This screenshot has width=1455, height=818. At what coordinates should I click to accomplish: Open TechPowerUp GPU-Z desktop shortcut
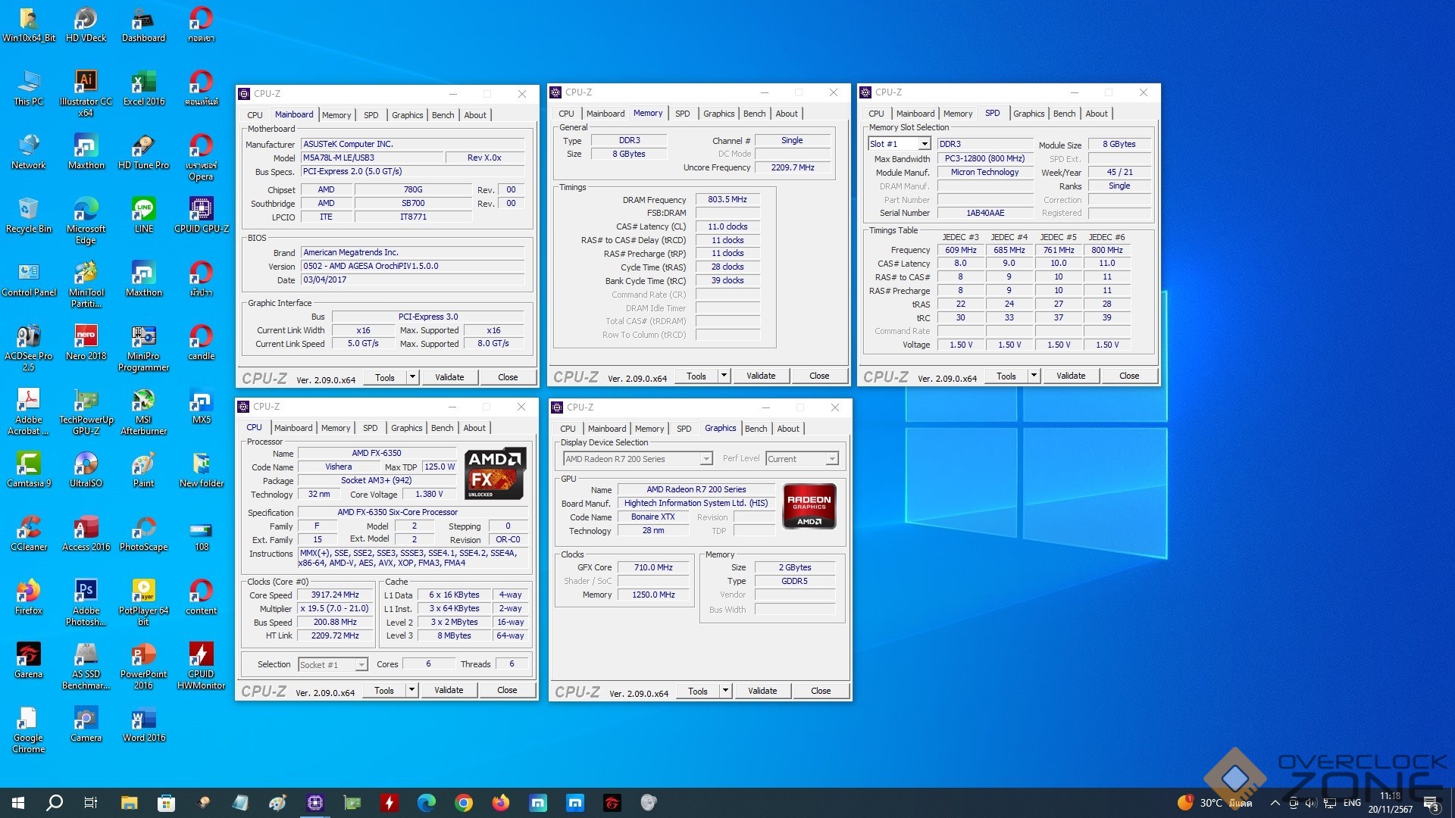pos(86,413)
